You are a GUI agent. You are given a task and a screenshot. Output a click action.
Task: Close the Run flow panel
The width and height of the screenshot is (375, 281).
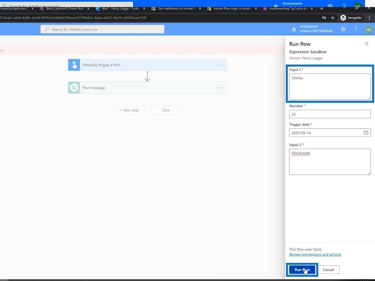[367, 44]
